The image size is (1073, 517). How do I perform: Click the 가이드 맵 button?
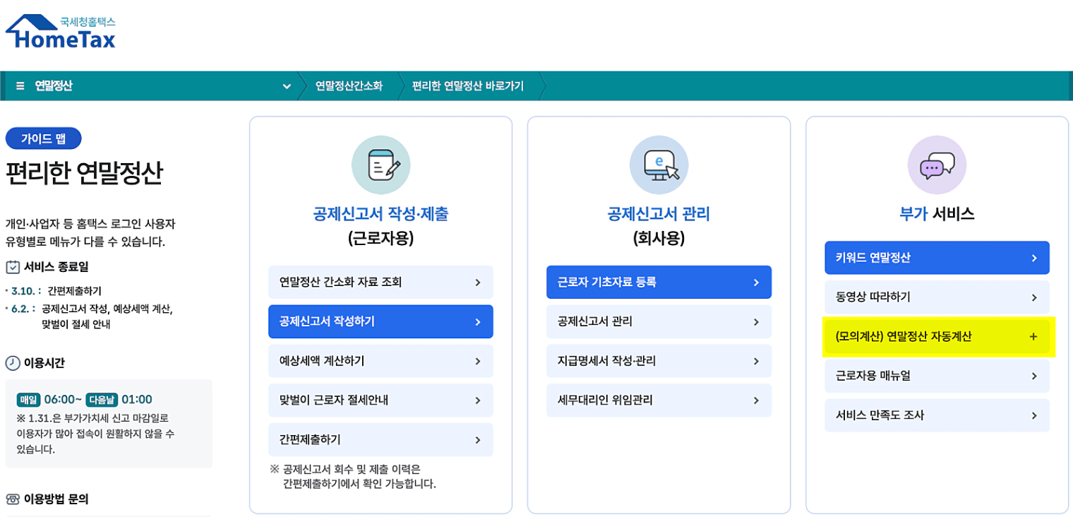pyautogui.click(x=43, y=138)
